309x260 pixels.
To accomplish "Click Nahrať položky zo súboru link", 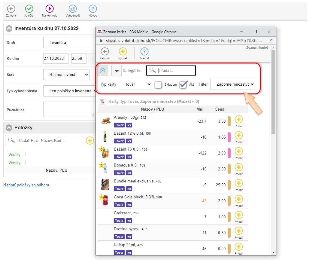I will pos(26,185).
